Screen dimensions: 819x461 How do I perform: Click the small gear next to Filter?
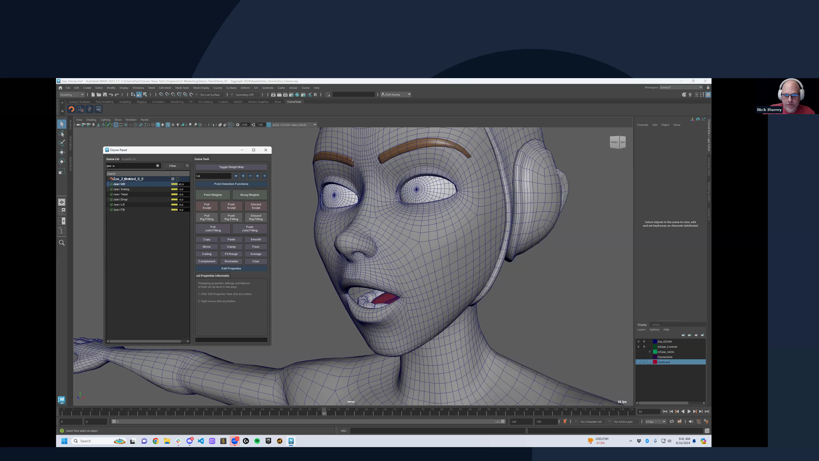[x=187, y=166]
